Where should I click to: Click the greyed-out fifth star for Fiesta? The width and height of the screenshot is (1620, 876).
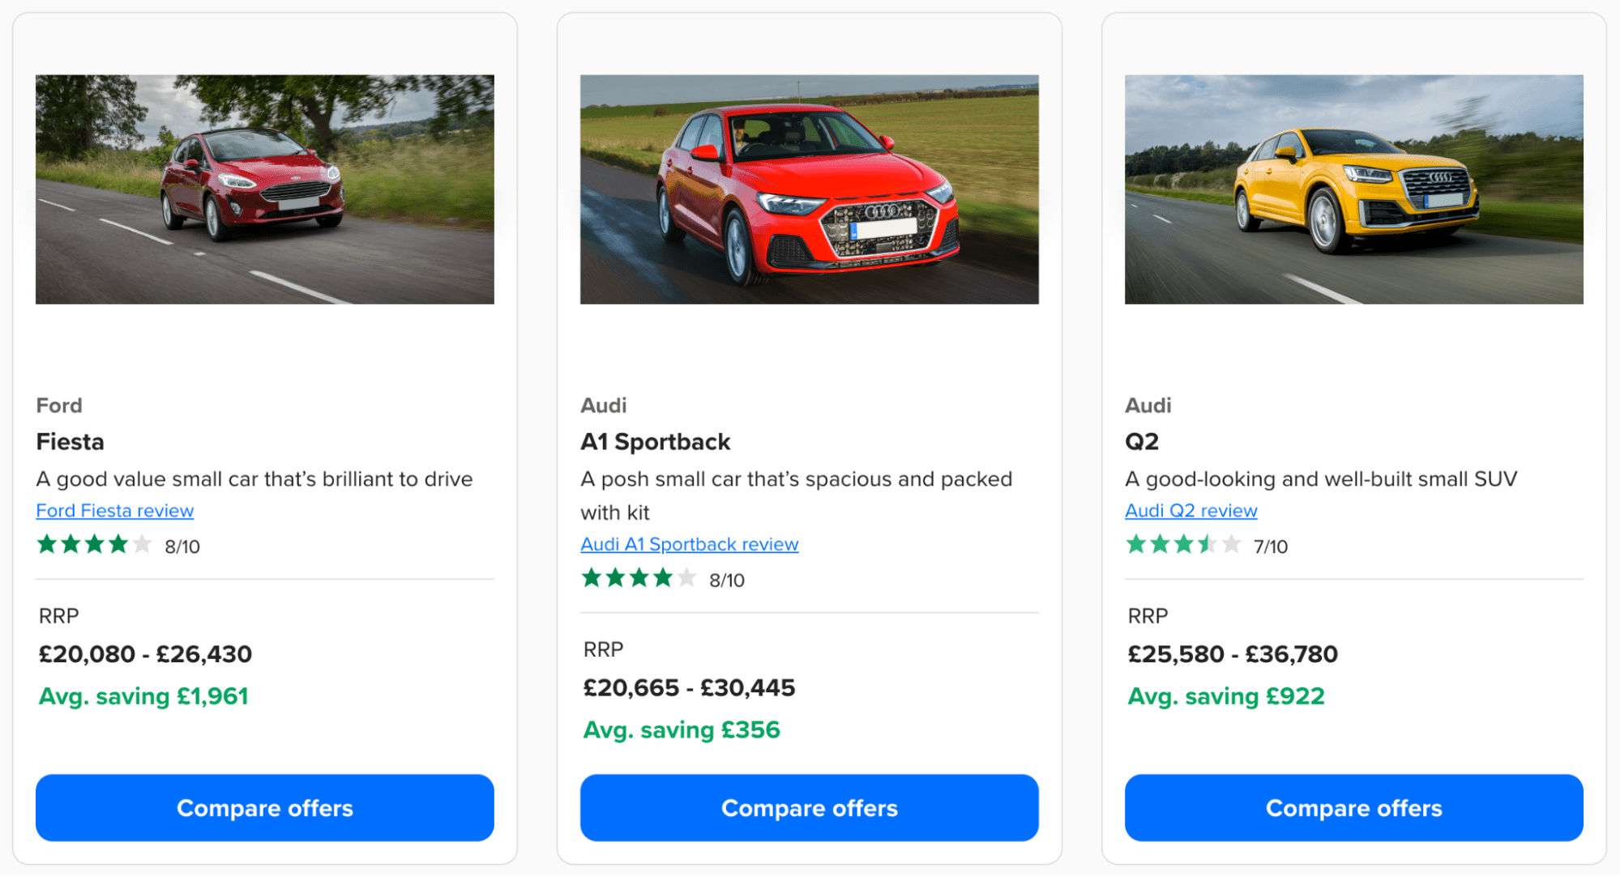pyautogui.click(x=142, y=545)
